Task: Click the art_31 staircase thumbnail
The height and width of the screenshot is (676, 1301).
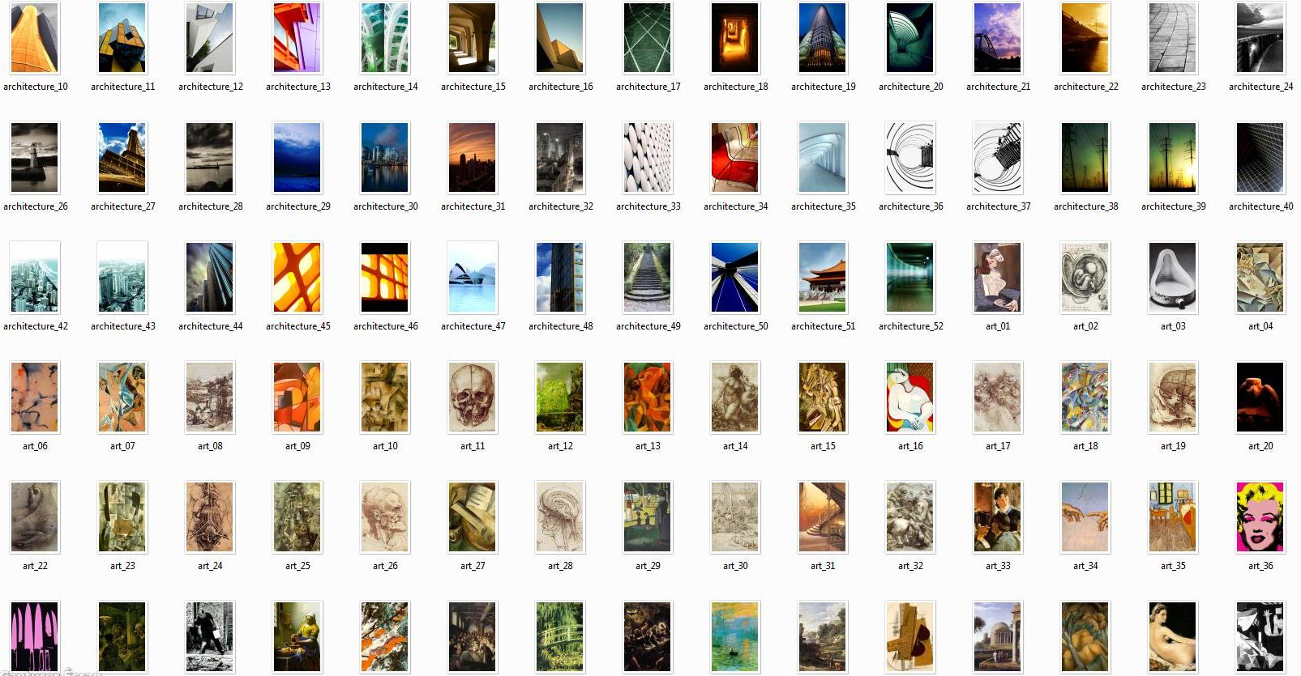Action: click(x=823, y=517)
